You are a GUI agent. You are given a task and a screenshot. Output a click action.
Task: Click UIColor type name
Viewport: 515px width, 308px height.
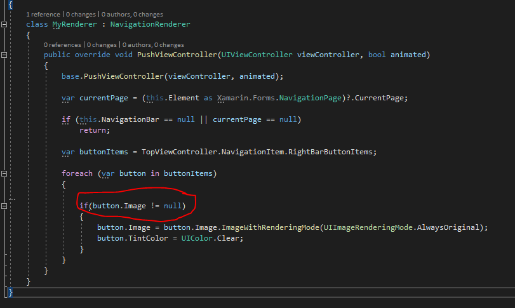point(197,238)
